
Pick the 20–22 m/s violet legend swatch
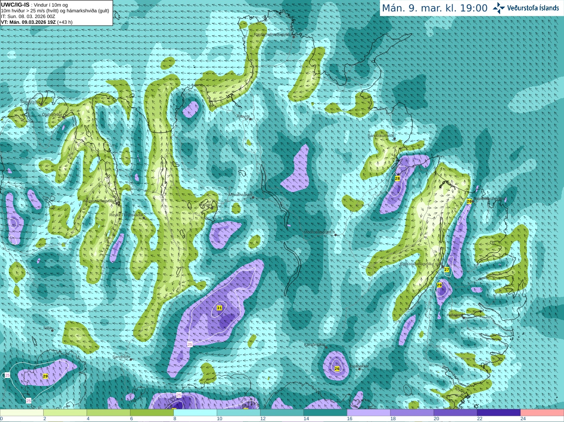pos(456,413)
